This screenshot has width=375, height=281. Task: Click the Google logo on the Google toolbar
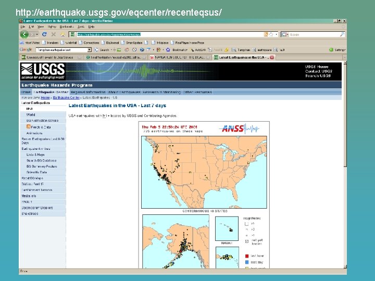coord(26,50)
